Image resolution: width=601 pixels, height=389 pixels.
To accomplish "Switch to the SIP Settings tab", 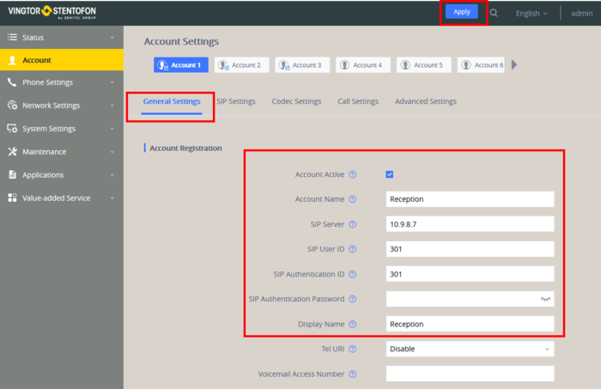I will click(235, 101).
